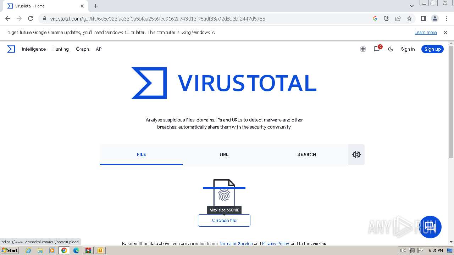
Task: Launch Internet Explorer from taskbar
Action: coord(28,250)
